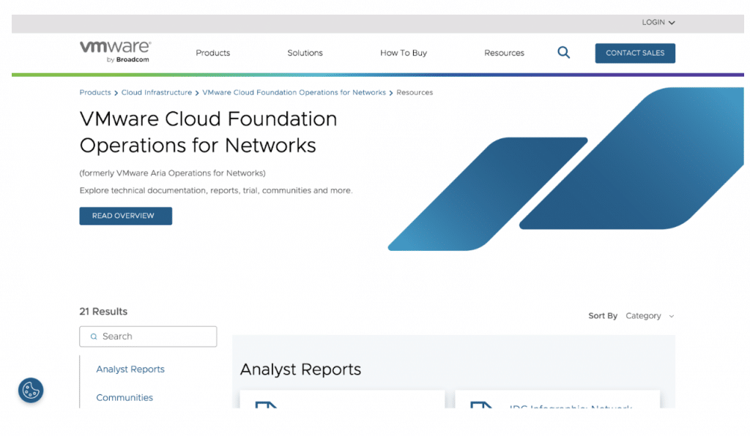Open the Solutions menu

tap(305, 53)
